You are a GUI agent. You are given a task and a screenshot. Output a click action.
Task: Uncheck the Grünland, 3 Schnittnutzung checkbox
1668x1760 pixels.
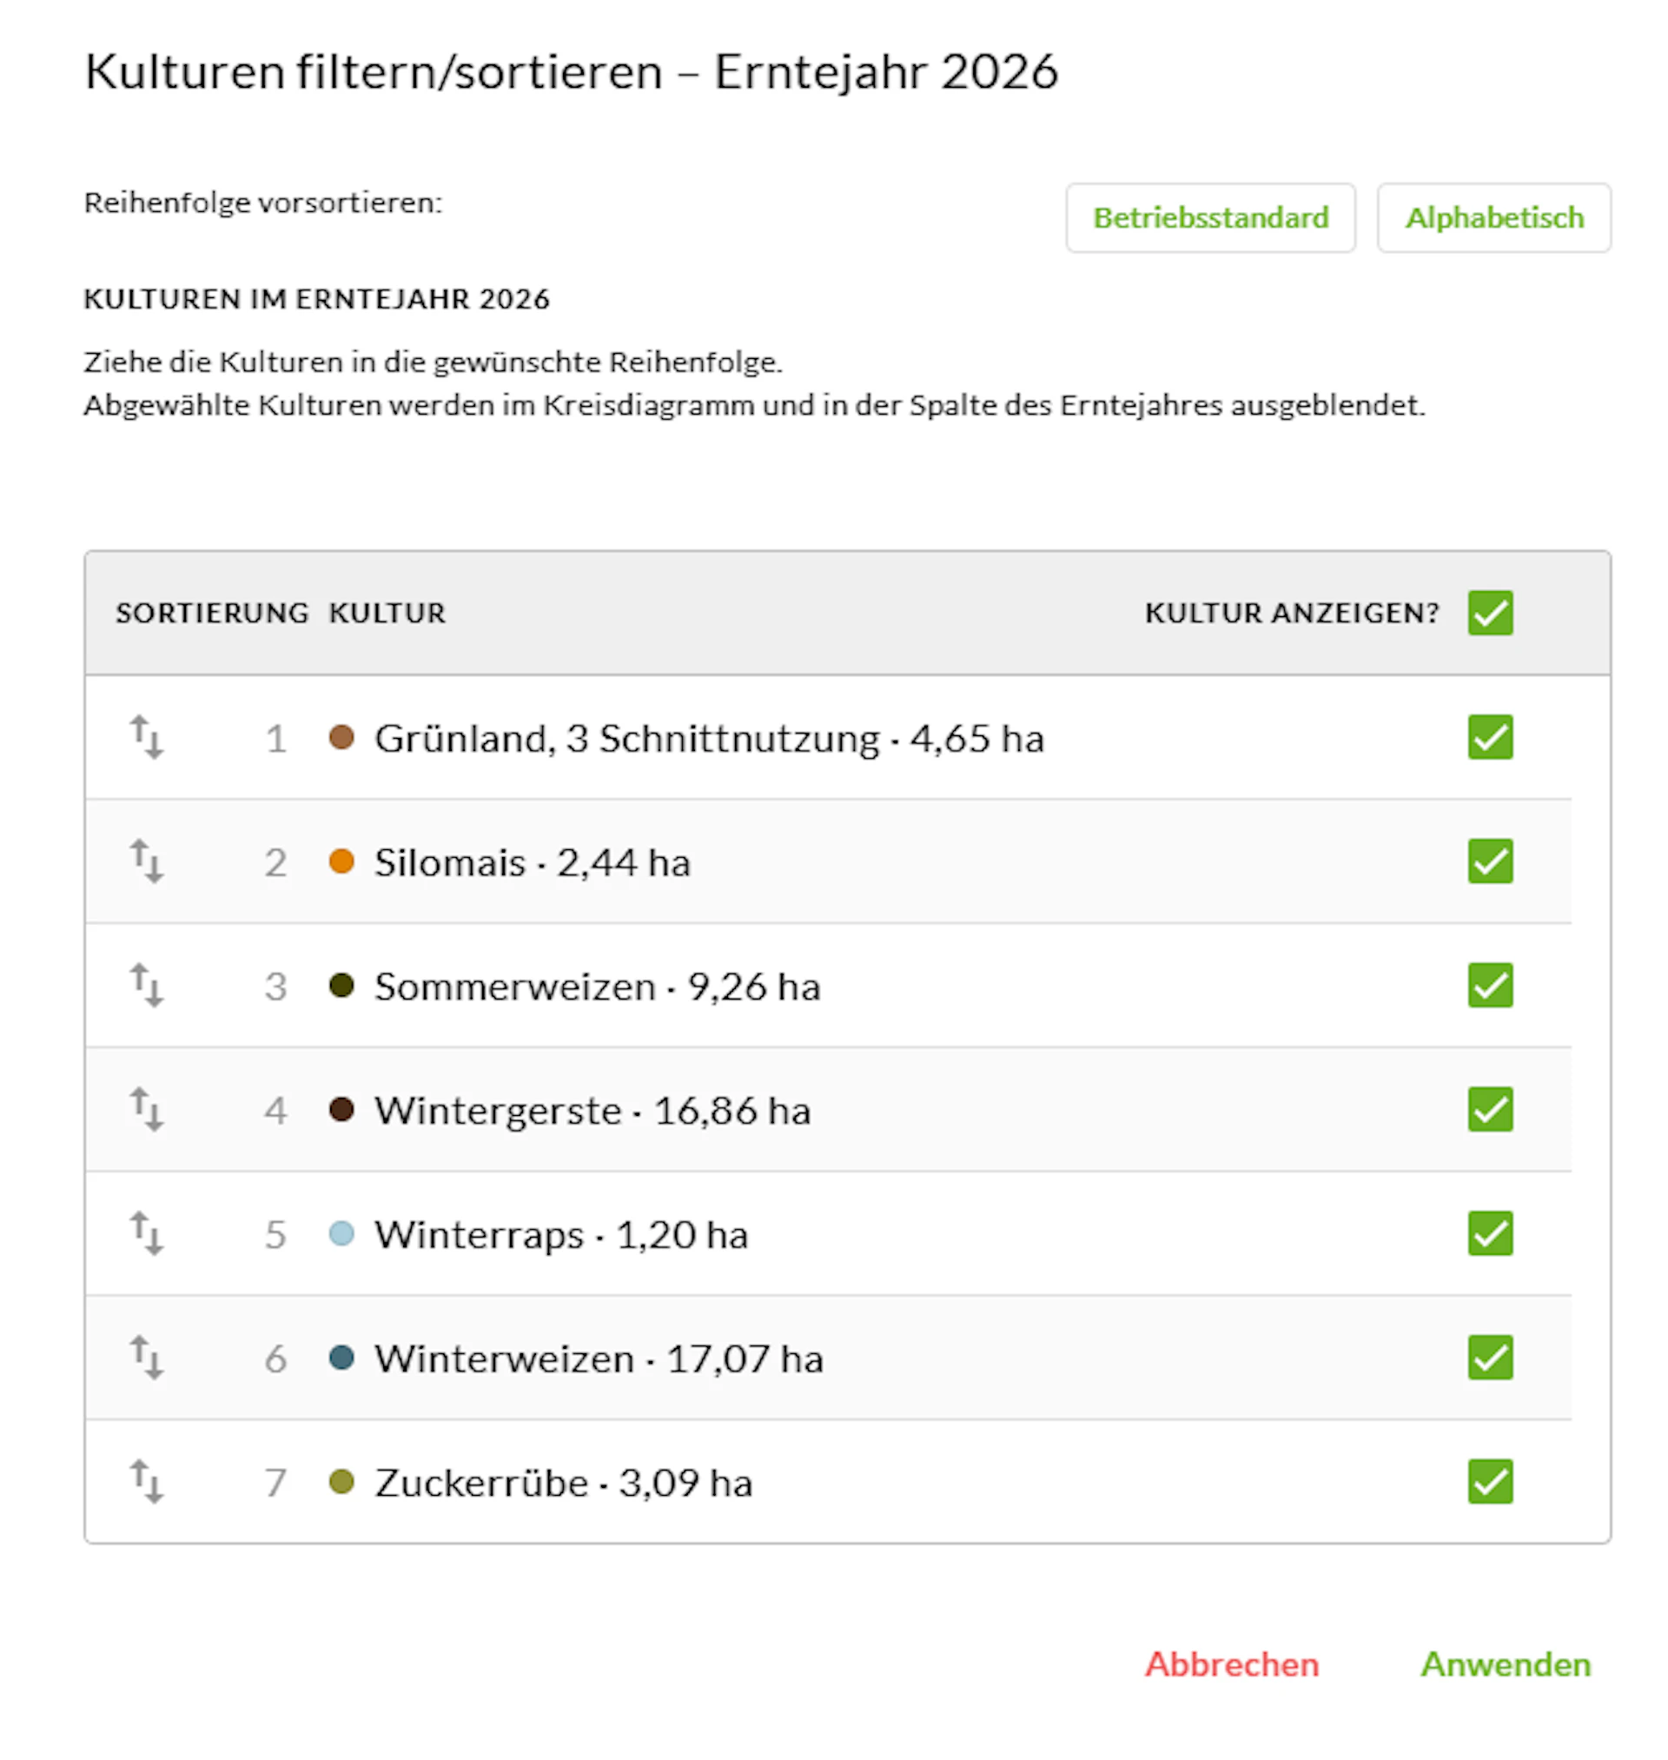point(1490,737)
